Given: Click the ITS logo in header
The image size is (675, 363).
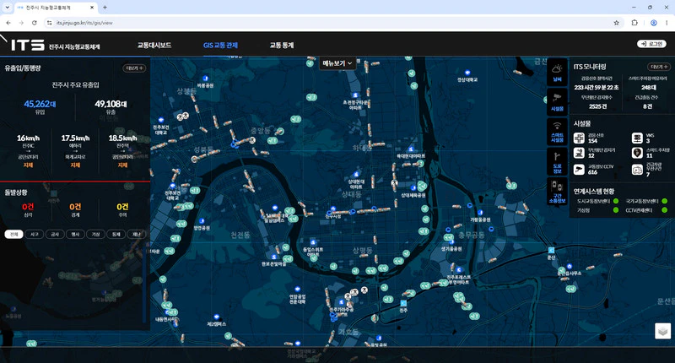Looking at the screenshot, I should tap(28, 45).
